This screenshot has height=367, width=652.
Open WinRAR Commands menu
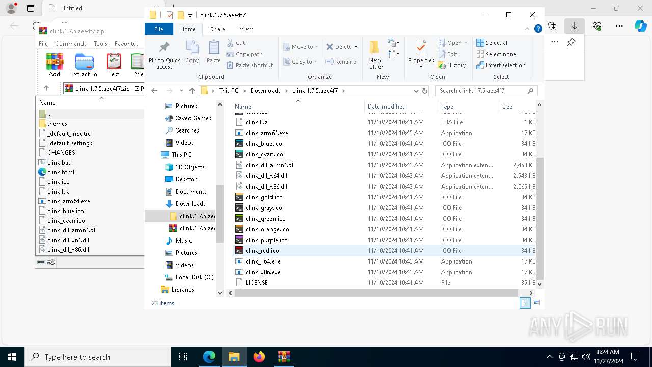(71, 44)
